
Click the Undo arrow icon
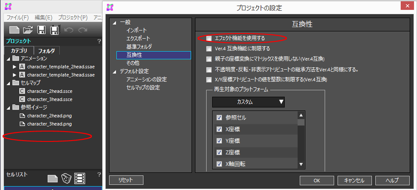pyautogui.click(x=69, y=30)
